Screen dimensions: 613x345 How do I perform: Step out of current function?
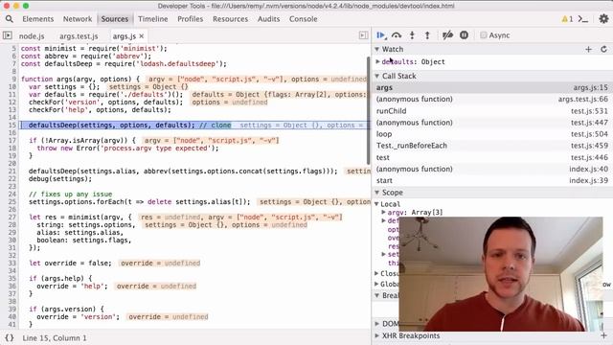(427, 35)
